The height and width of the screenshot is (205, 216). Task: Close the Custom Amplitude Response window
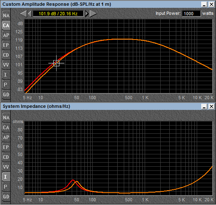pos(211,5)
